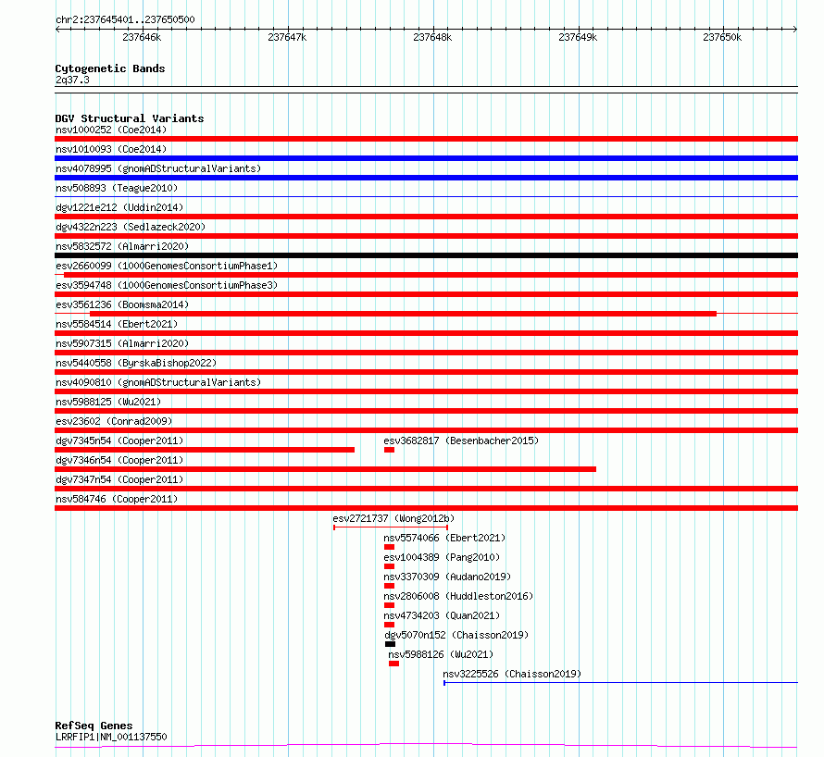Select esv2721737 (Wong2012b) label
This screenshot has height=757, width=824.
pyautogui.click(x=393, y=518)
